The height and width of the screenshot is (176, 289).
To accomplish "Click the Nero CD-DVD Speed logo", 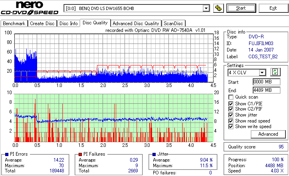I will tap(30, 8).
